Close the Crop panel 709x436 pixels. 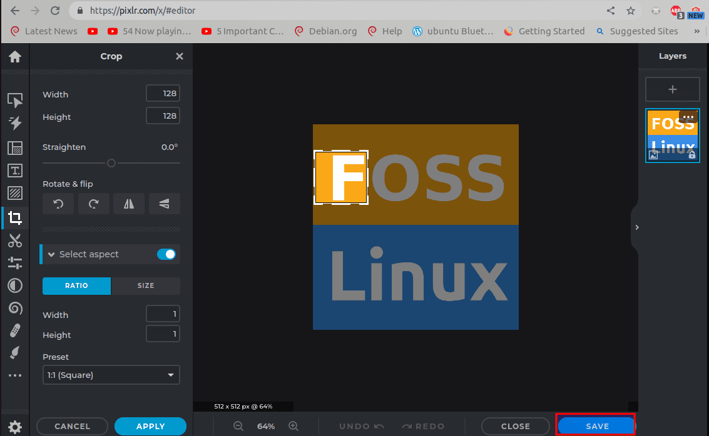pos(180,56)
